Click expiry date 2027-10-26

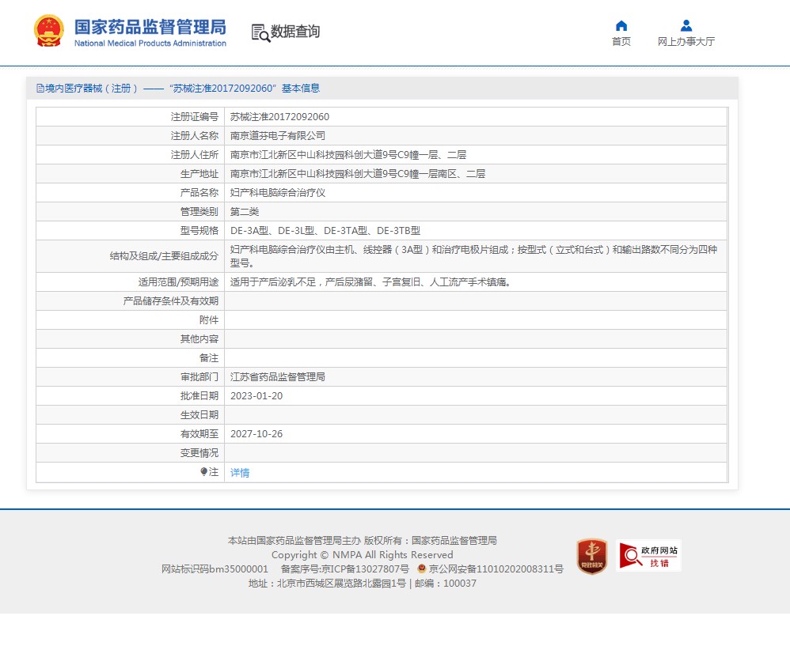coord(256,433)
